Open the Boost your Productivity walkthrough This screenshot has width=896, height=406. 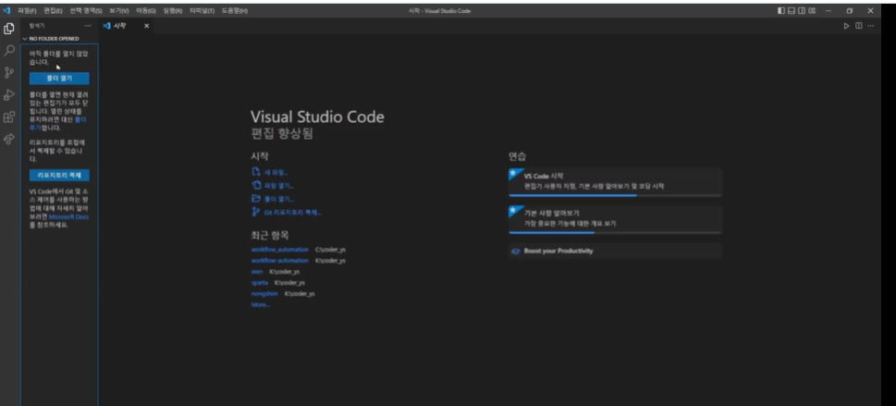click(615, 251)
